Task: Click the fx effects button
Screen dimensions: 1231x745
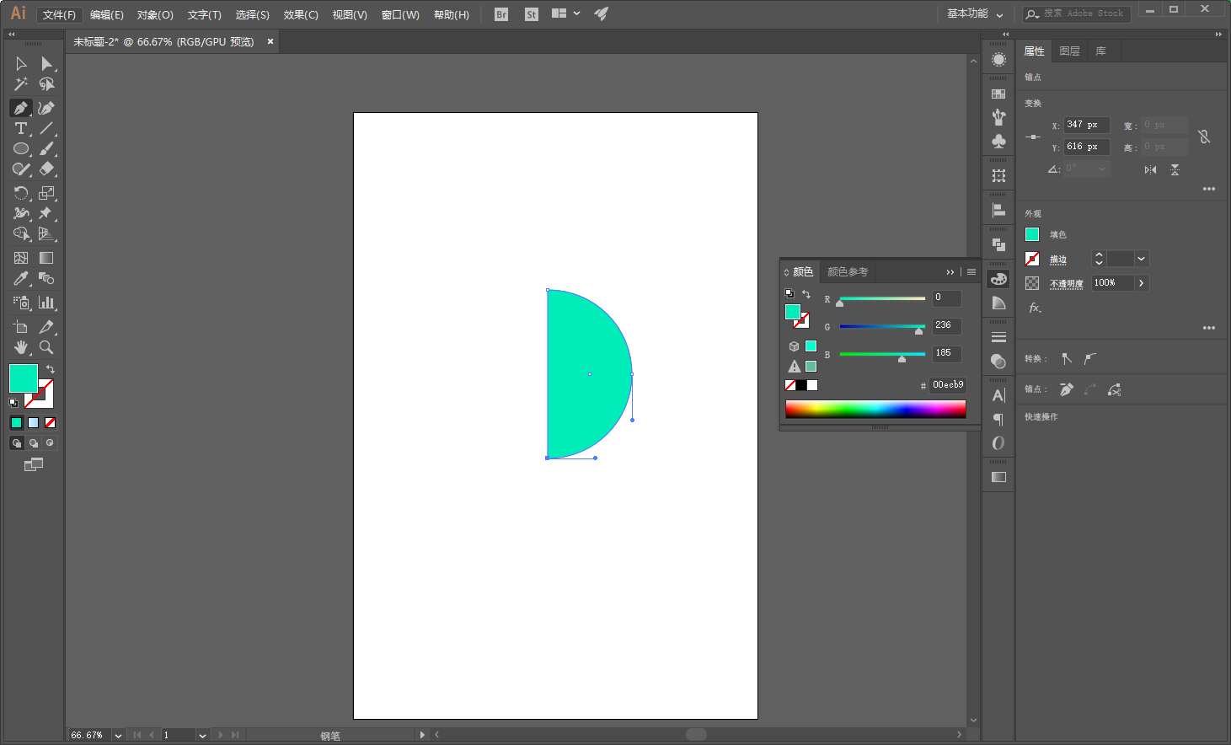Action: (x=1035, y=308)
